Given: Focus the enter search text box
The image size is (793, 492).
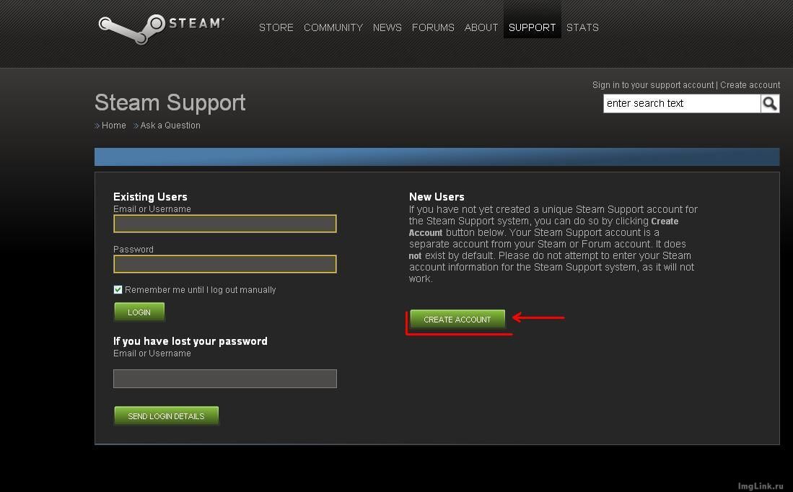Looking at the screenshot, I should (681, 104).
